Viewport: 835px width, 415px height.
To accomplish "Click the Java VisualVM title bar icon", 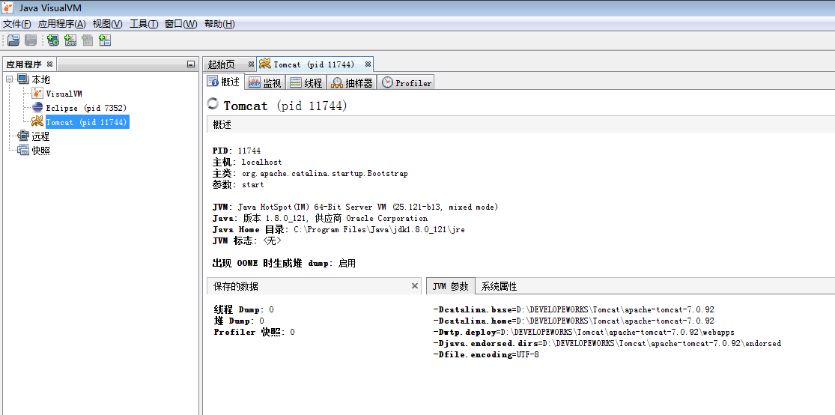I will (8, 8).
